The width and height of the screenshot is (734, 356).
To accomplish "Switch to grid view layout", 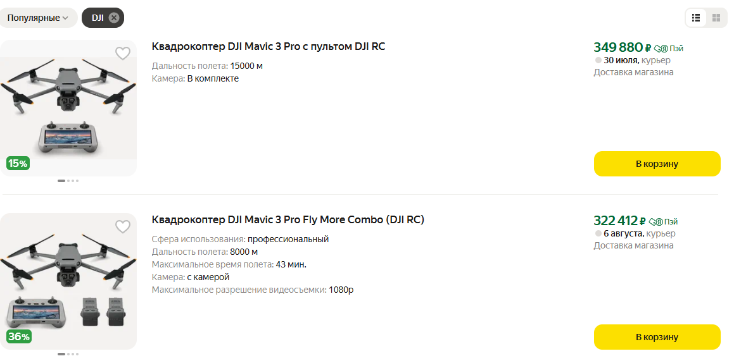I will click(x=716, y=18).
